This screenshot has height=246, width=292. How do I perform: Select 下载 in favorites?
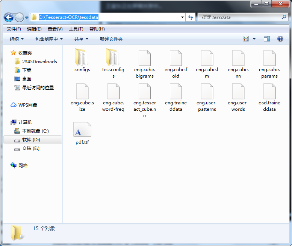coord(23,70)
